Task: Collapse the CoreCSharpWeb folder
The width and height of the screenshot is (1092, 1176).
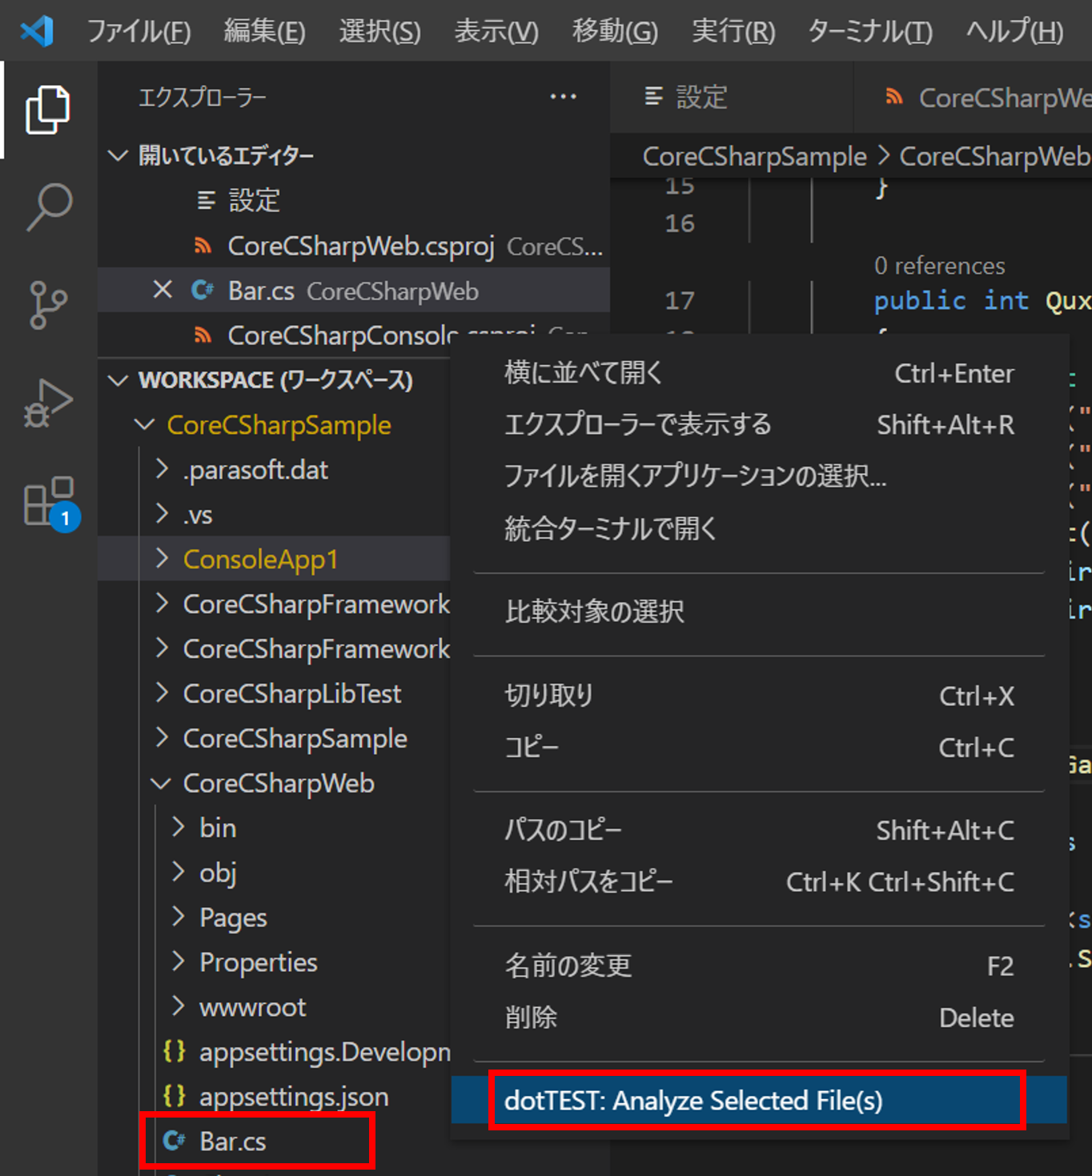Action: coord(278,783)
